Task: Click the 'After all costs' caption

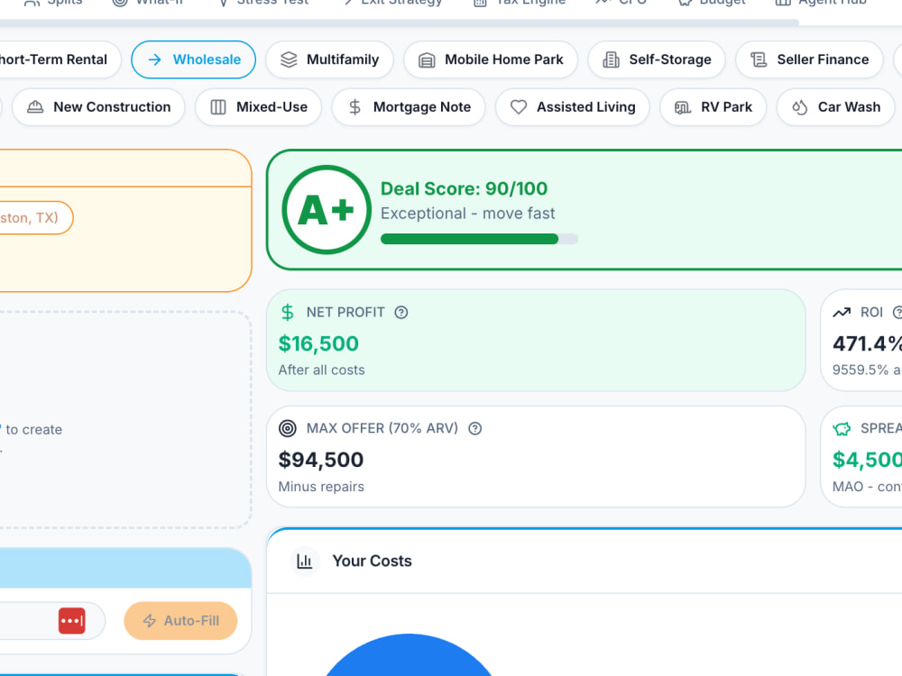Action: [322, 370]
